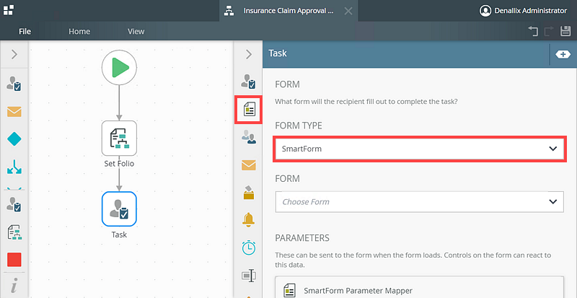Viewport: 577px width, 298px height.
Task: Collapse the Task configuration panel chevron
Action: pos(249,54)
